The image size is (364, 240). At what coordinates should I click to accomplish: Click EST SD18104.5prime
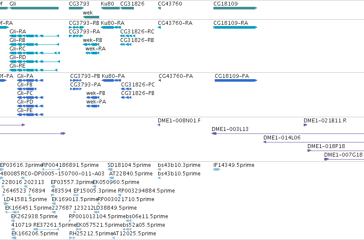pos(110,169)
